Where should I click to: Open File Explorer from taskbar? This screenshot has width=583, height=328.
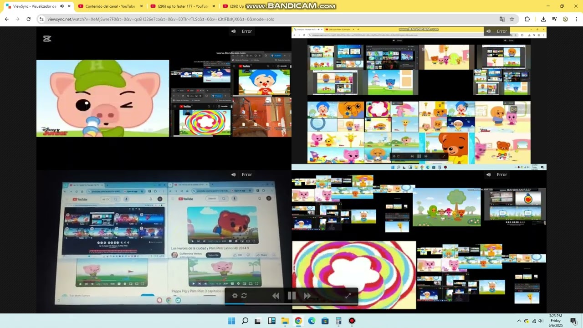point(285,321)
